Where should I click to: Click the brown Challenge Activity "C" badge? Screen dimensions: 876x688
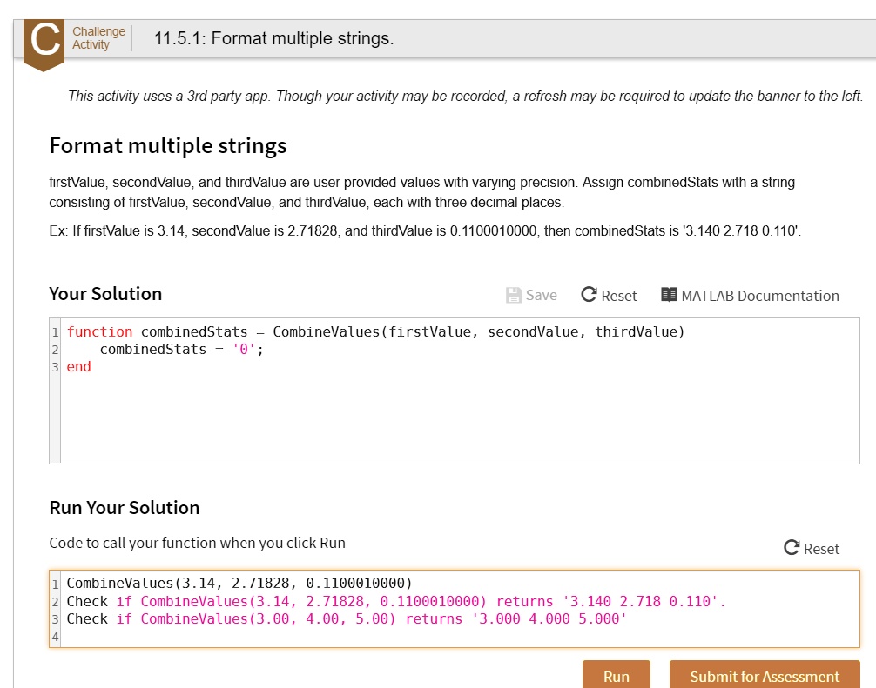(44, 42)
